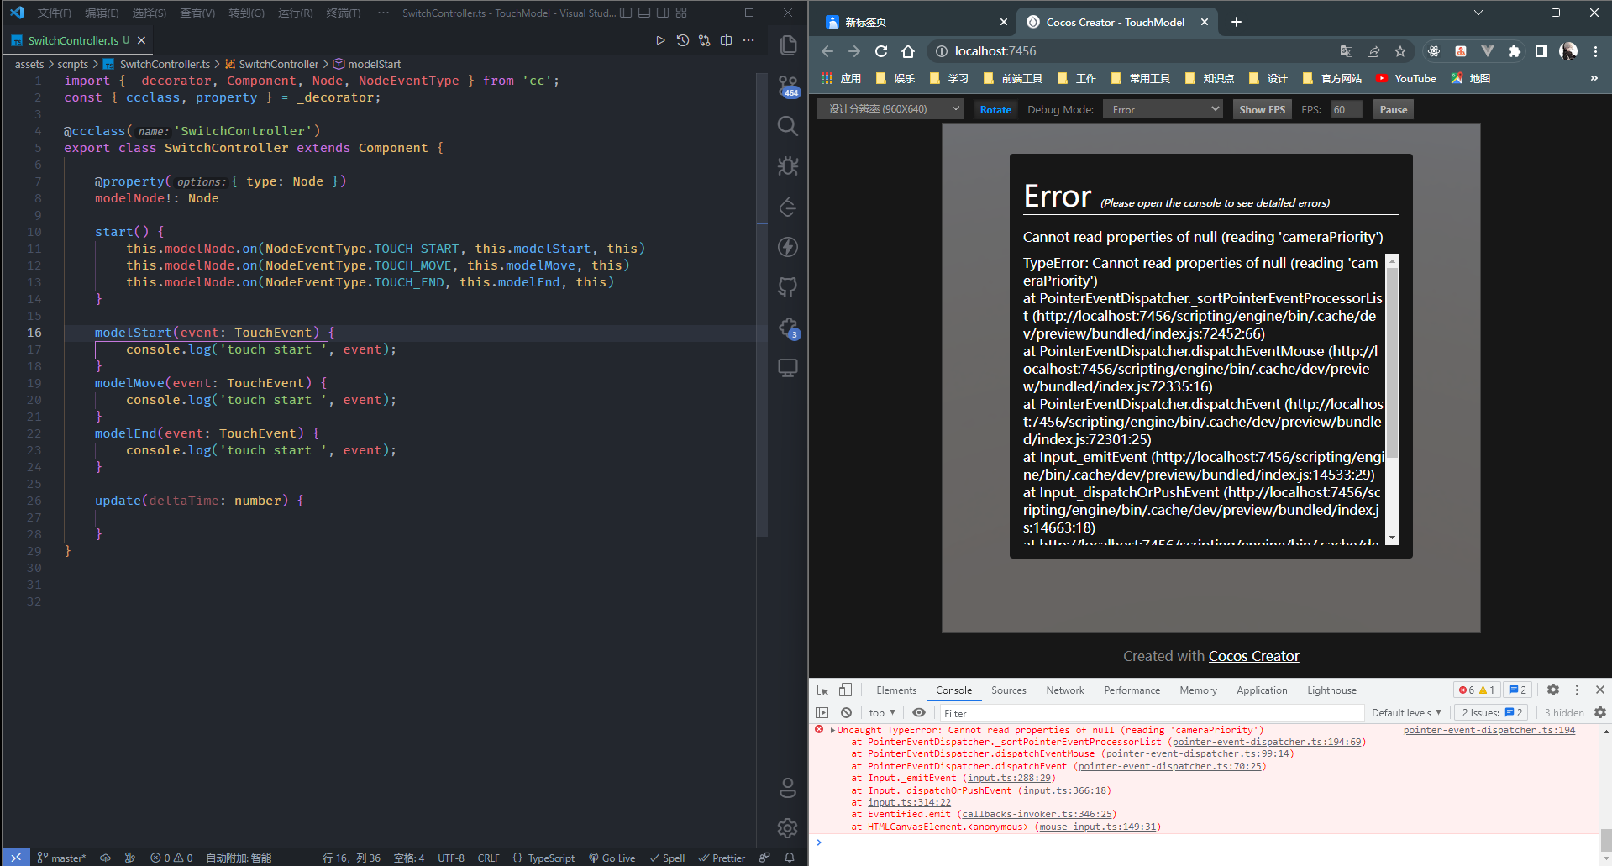Open the Run and Debug bug icon
The width and height of the screenshot is (1612, 866).
pos(788,166)
